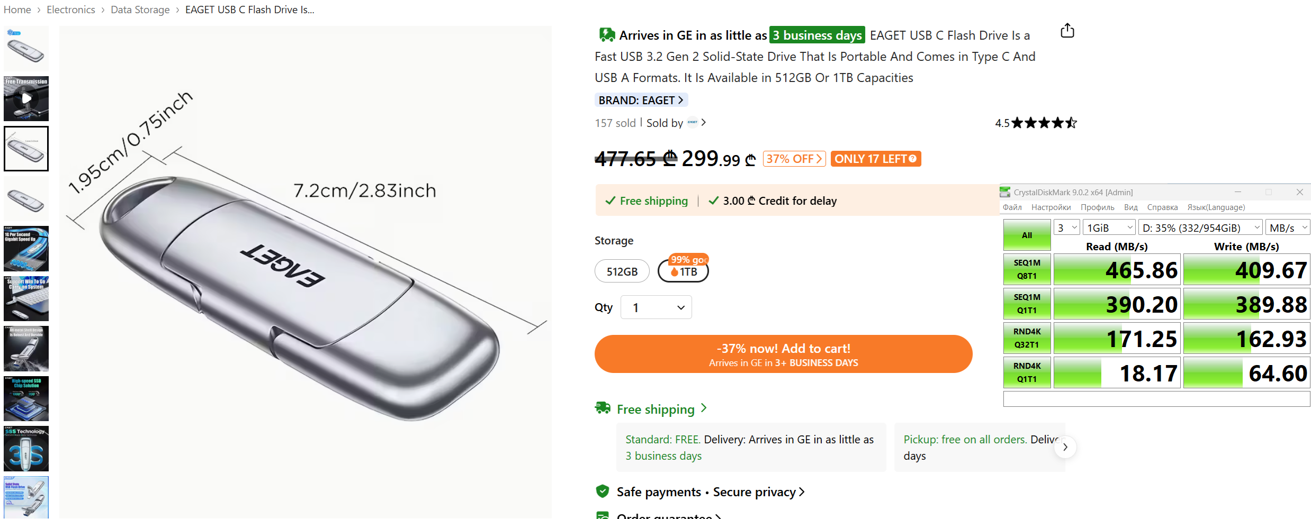Image resolution: width=1311 pixels, height=519 pixels.
Task: Click the seller logo icon after Sold by
Action: point(693,123)
